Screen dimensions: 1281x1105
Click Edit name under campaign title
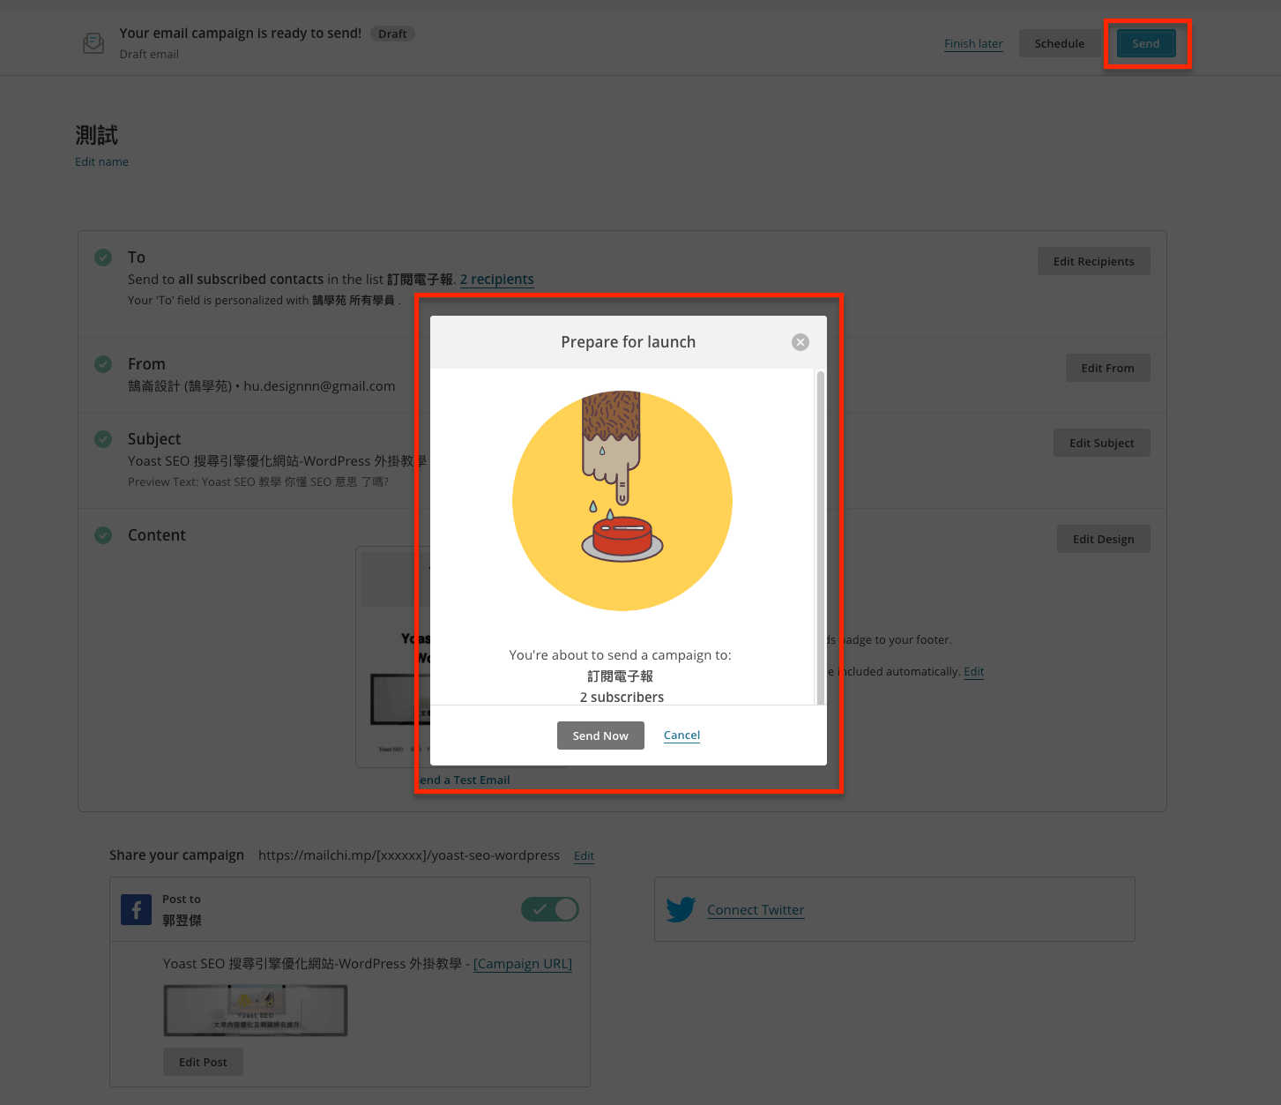tap(101, 161)
